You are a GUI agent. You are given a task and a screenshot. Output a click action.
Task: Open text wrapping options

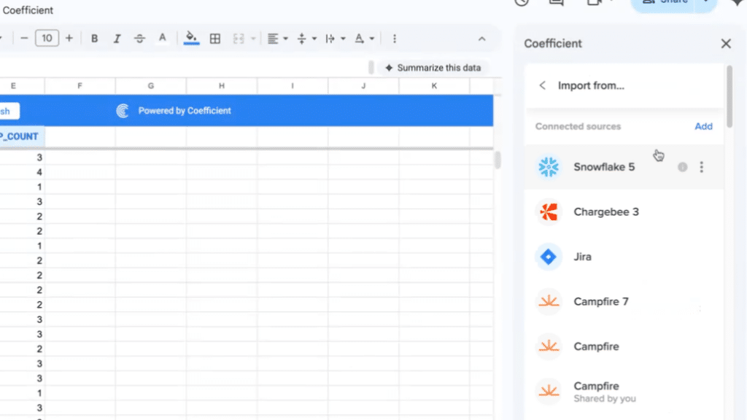coord(330,39)
